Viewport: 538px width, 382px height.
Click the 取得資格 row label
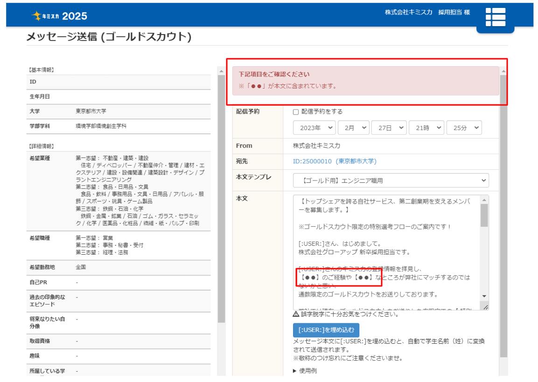40,341
